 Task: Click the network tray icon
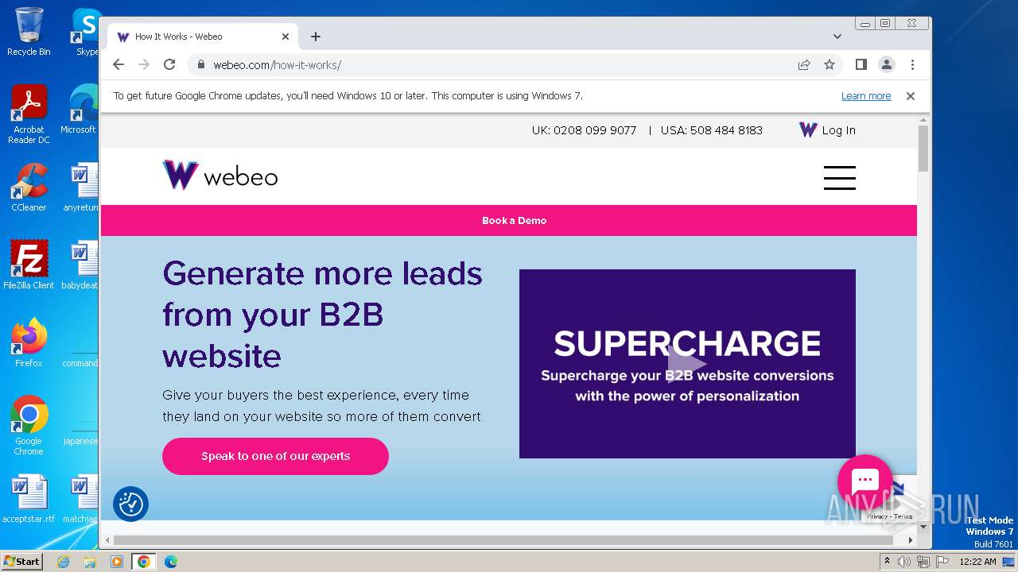click(923, 562)
